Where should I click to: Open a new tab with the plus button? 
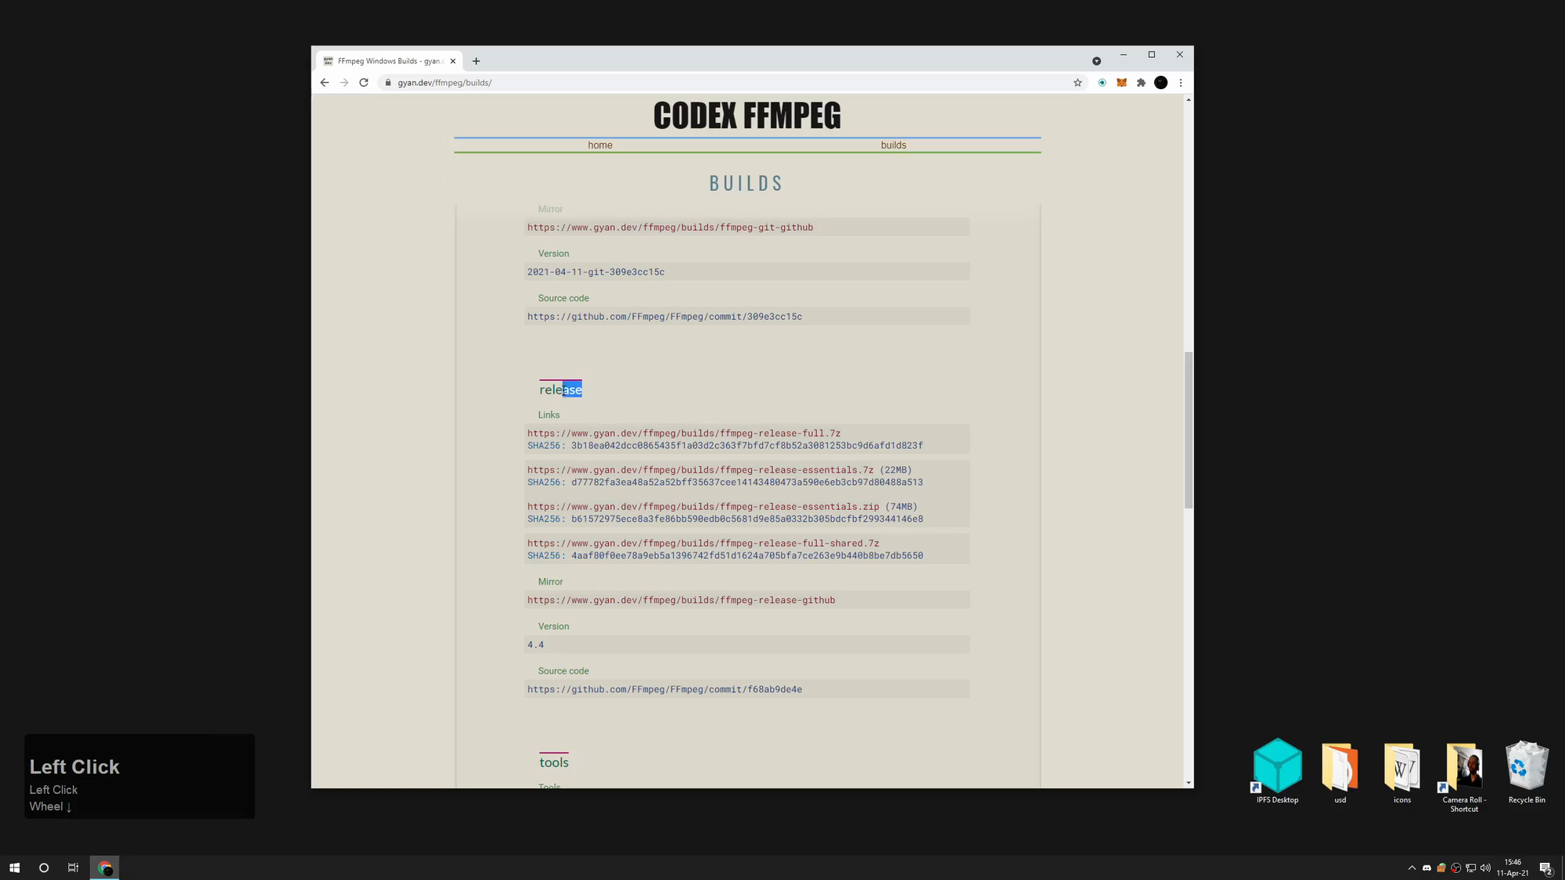coord(476,61)
